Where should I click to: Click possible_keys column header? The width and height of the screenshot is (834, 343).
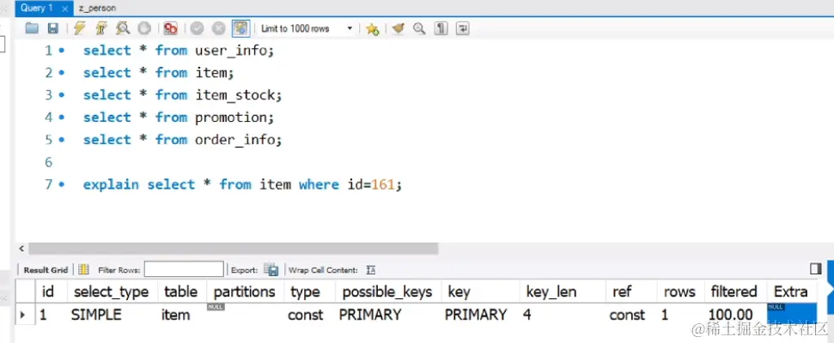(387, 292)
